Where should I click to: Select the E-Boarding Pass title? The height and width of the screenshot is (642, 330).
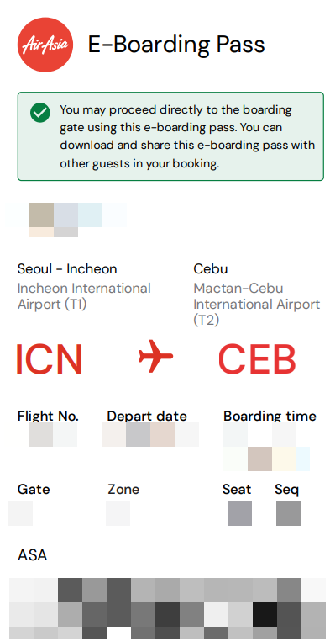click(x=176, y=45)
